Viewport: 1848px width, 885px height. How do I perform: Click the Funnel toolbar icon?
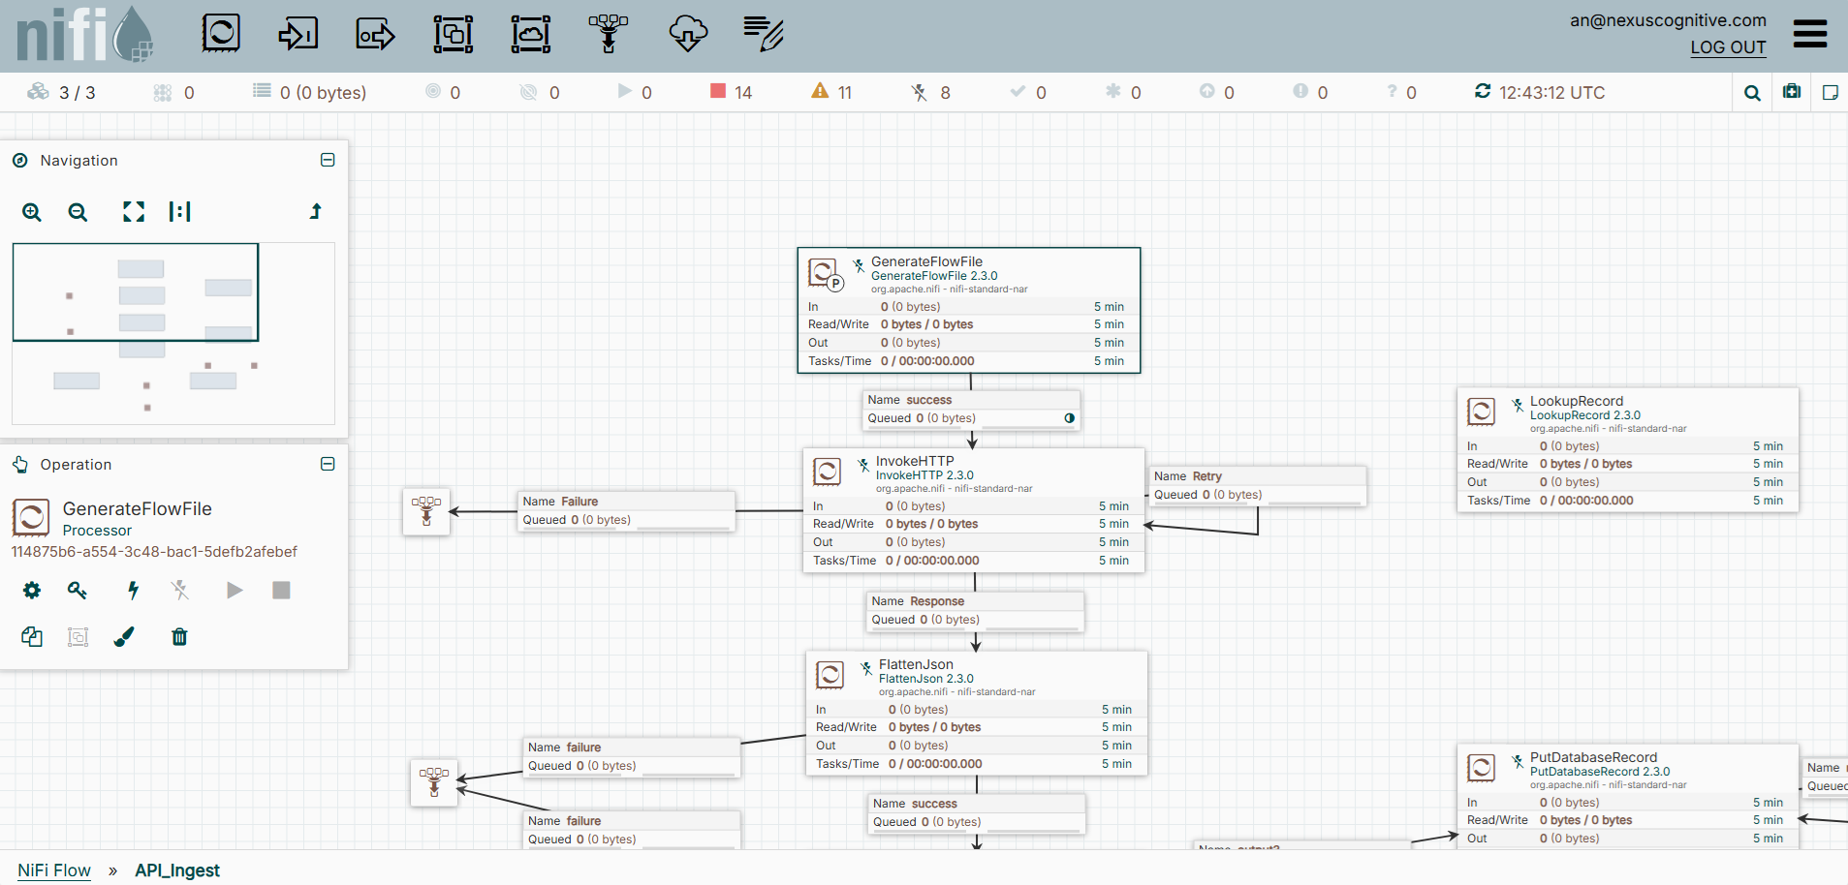[x=609, y=34]
